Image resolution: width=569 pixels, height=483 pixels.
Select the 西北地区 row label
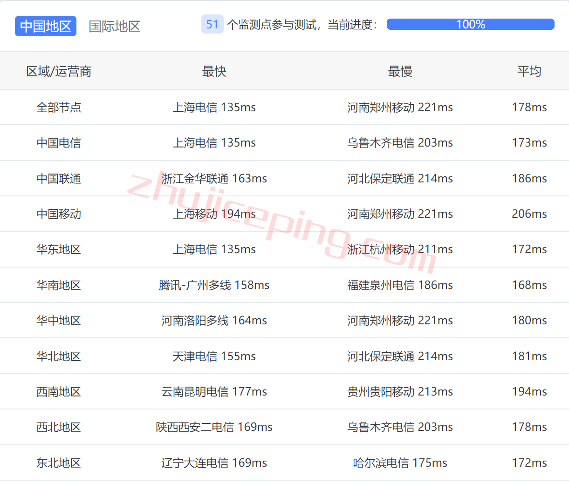(x=59, y=427)
